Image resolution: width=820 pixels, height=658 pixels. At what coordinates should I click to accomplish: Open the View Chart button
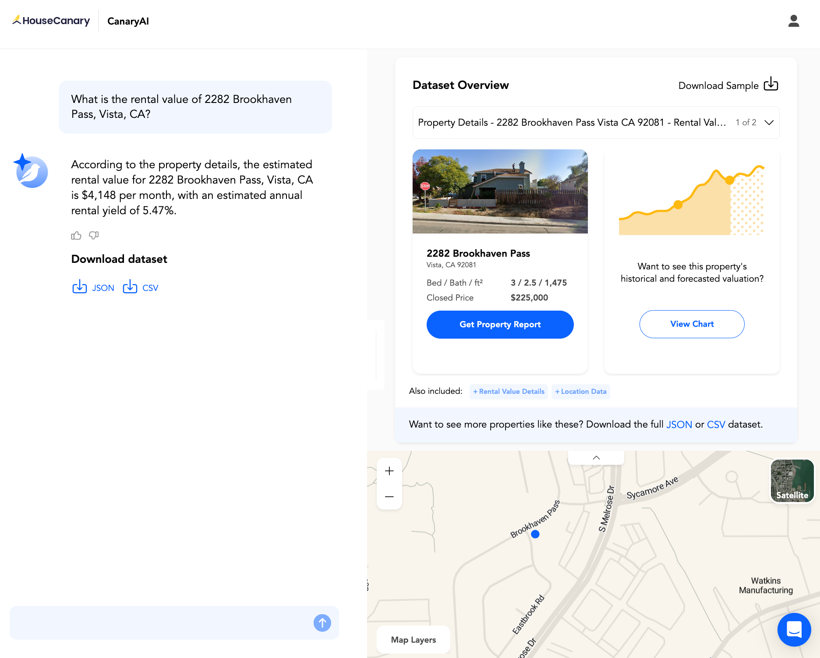pos(692,324)
